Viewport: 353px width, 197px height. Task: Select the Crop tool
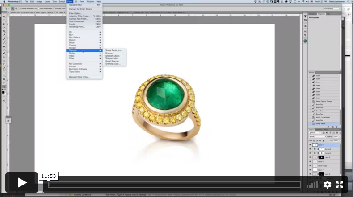[4, 31]
